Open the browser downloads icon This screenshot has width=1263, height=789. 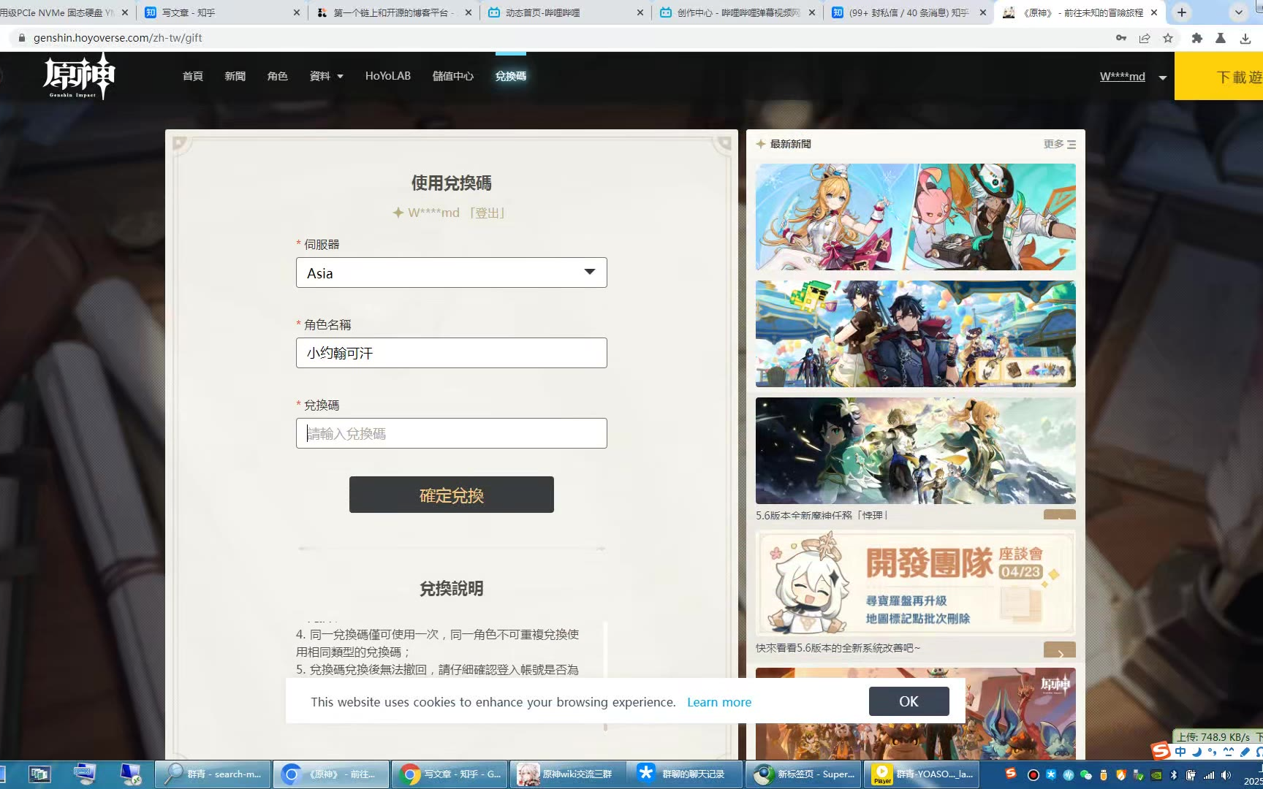pos(1245,38)
